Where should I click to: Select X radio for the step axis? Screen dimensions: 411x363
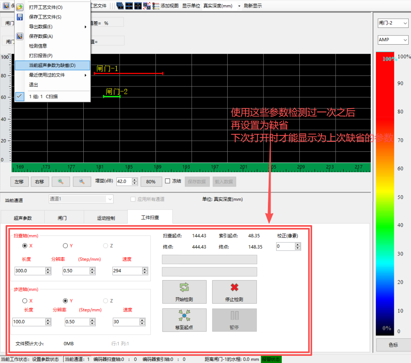25,301
